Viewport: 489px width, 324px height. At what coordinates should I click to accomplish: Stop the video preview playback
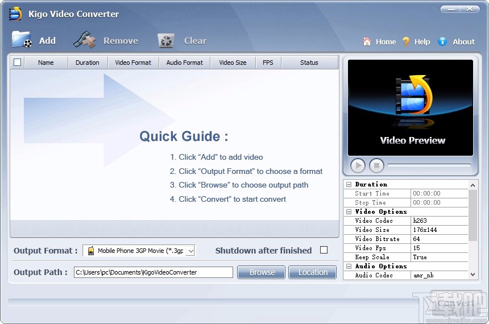[x=376, y=165]
